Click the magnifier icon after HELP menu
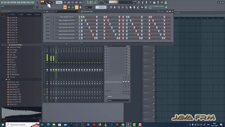The height and width of the screenshot is (127, 225). click(38, 2)
